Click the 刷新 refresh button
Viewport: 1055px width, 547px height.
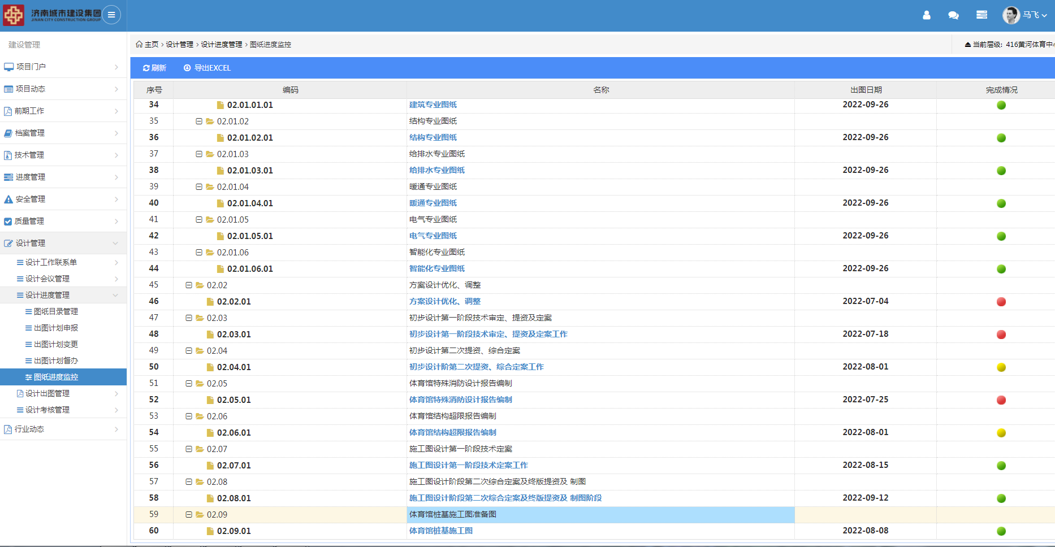tap(154, 68)
